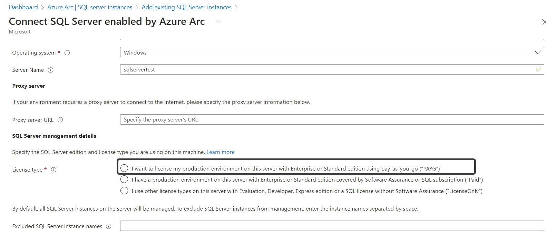546x243 pixels.
Task: Click info icon next to Operating system
Action: coord(67,53)
